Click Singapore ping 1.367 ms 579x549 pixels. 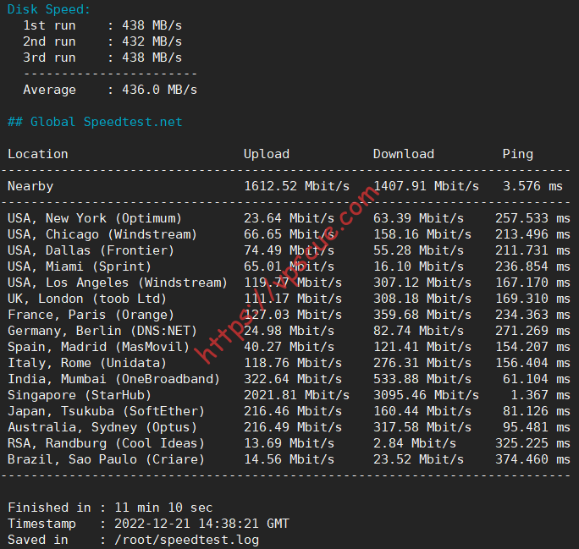(x=540, y=395)
